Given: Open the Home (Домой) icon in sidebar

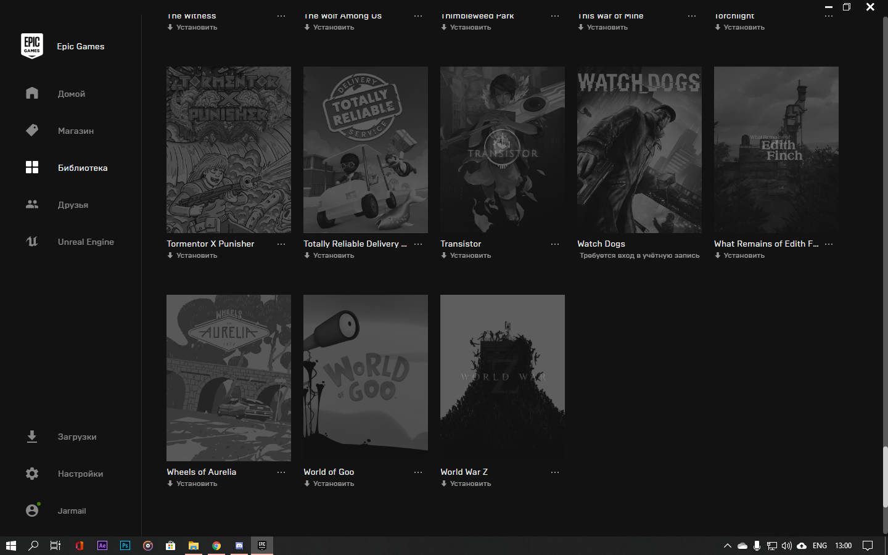Looking at the screenshot, I should click(32, 93).
